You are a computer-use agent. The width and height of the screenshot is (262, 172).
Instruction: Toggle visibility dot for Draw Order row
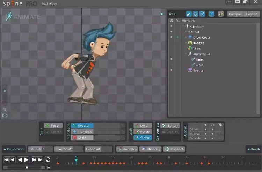pos(172,37)
